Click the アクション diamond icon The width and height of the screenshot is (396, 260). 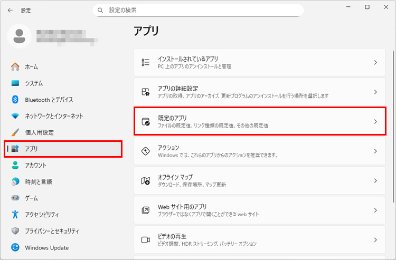[x=146, y=151]
